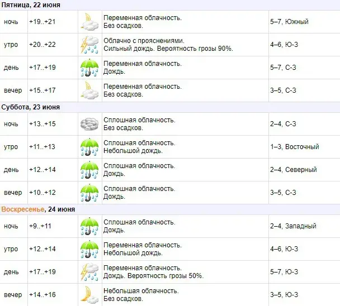Click the moon-cloud icon for Friday evening

click(x=89, y=90)
